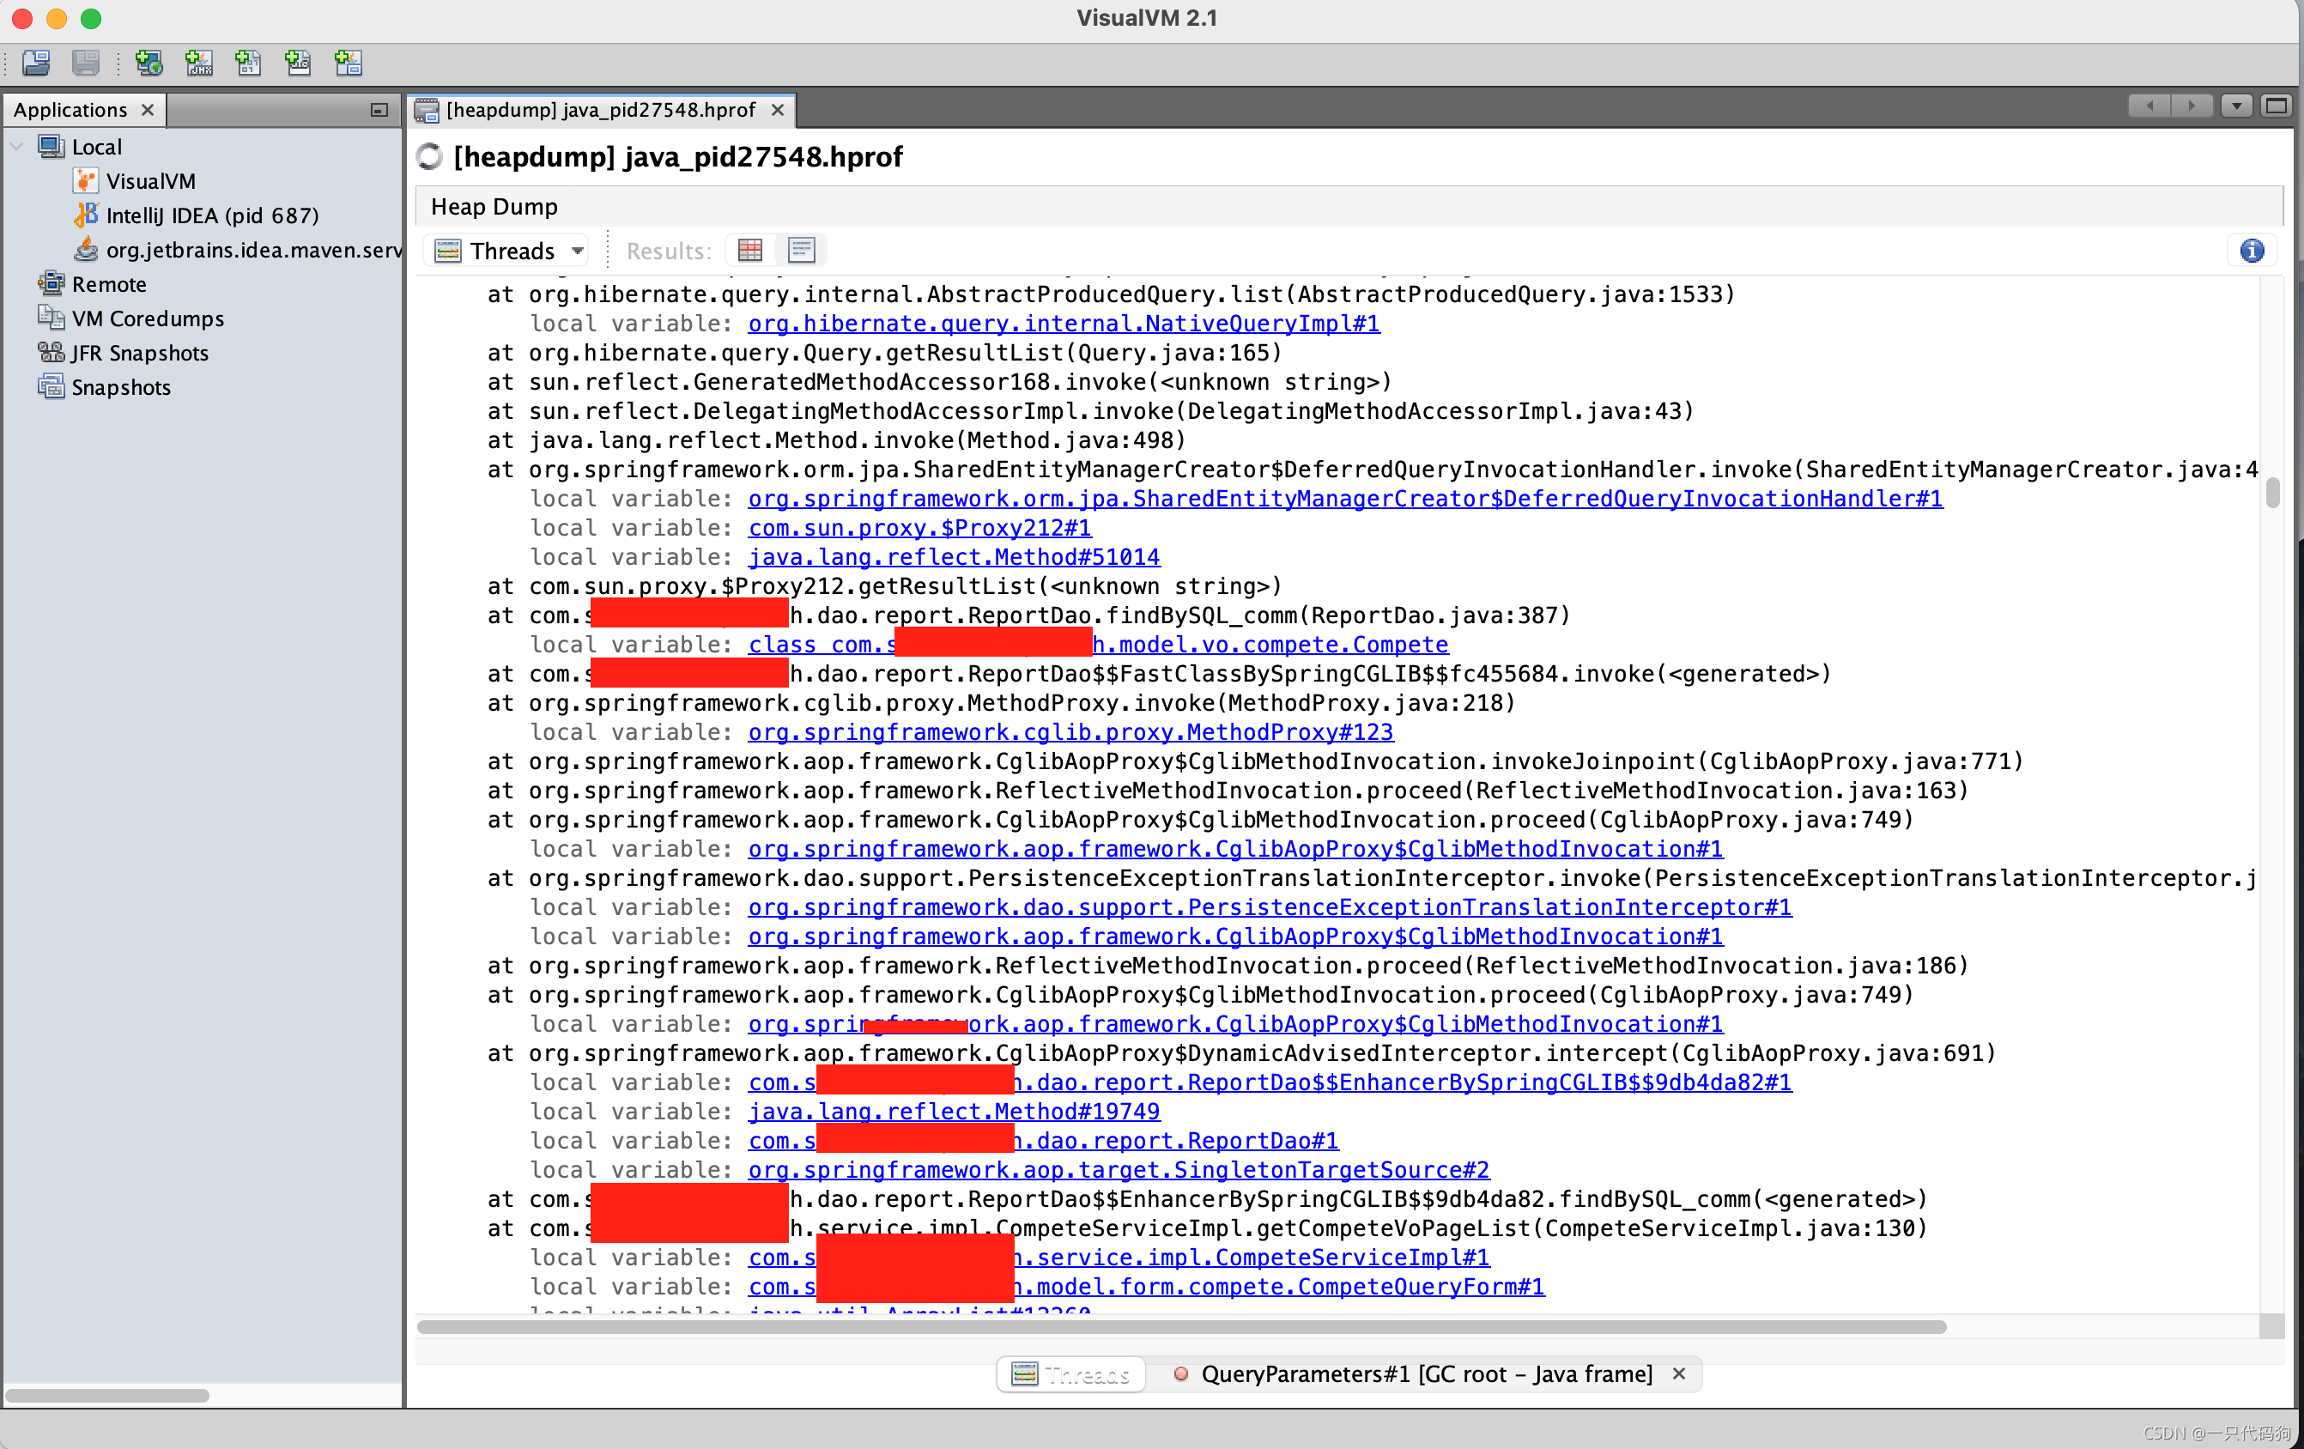Click Add JFR Snapshot toolbar icon
Viewport: 2304px width, 1449px height.
click(298, 64)
